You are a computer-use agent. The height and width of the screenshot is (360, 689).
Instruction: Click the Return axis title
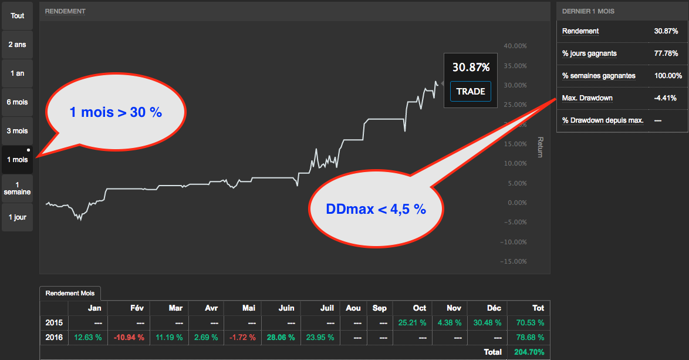pos(541,147)
